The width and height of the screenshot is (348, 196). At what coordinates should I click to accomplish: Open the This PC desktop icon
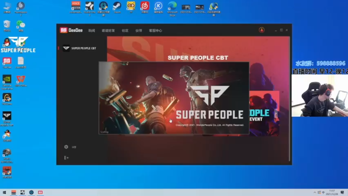point(7,7)
